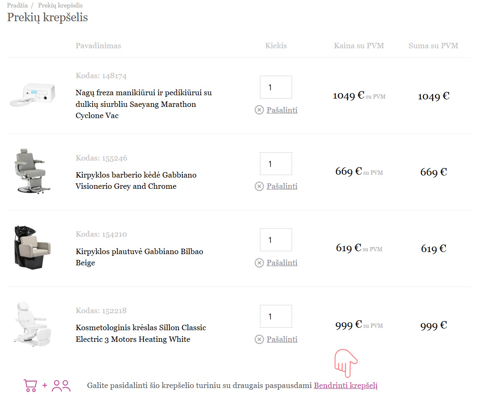Click the shopping cart share icon
The height and width of the screenshot is (398, 482).
(30, 386)
